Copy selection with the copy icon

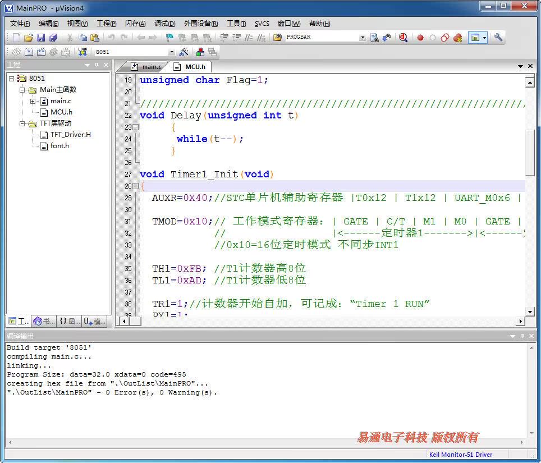(x=82, y=37)
